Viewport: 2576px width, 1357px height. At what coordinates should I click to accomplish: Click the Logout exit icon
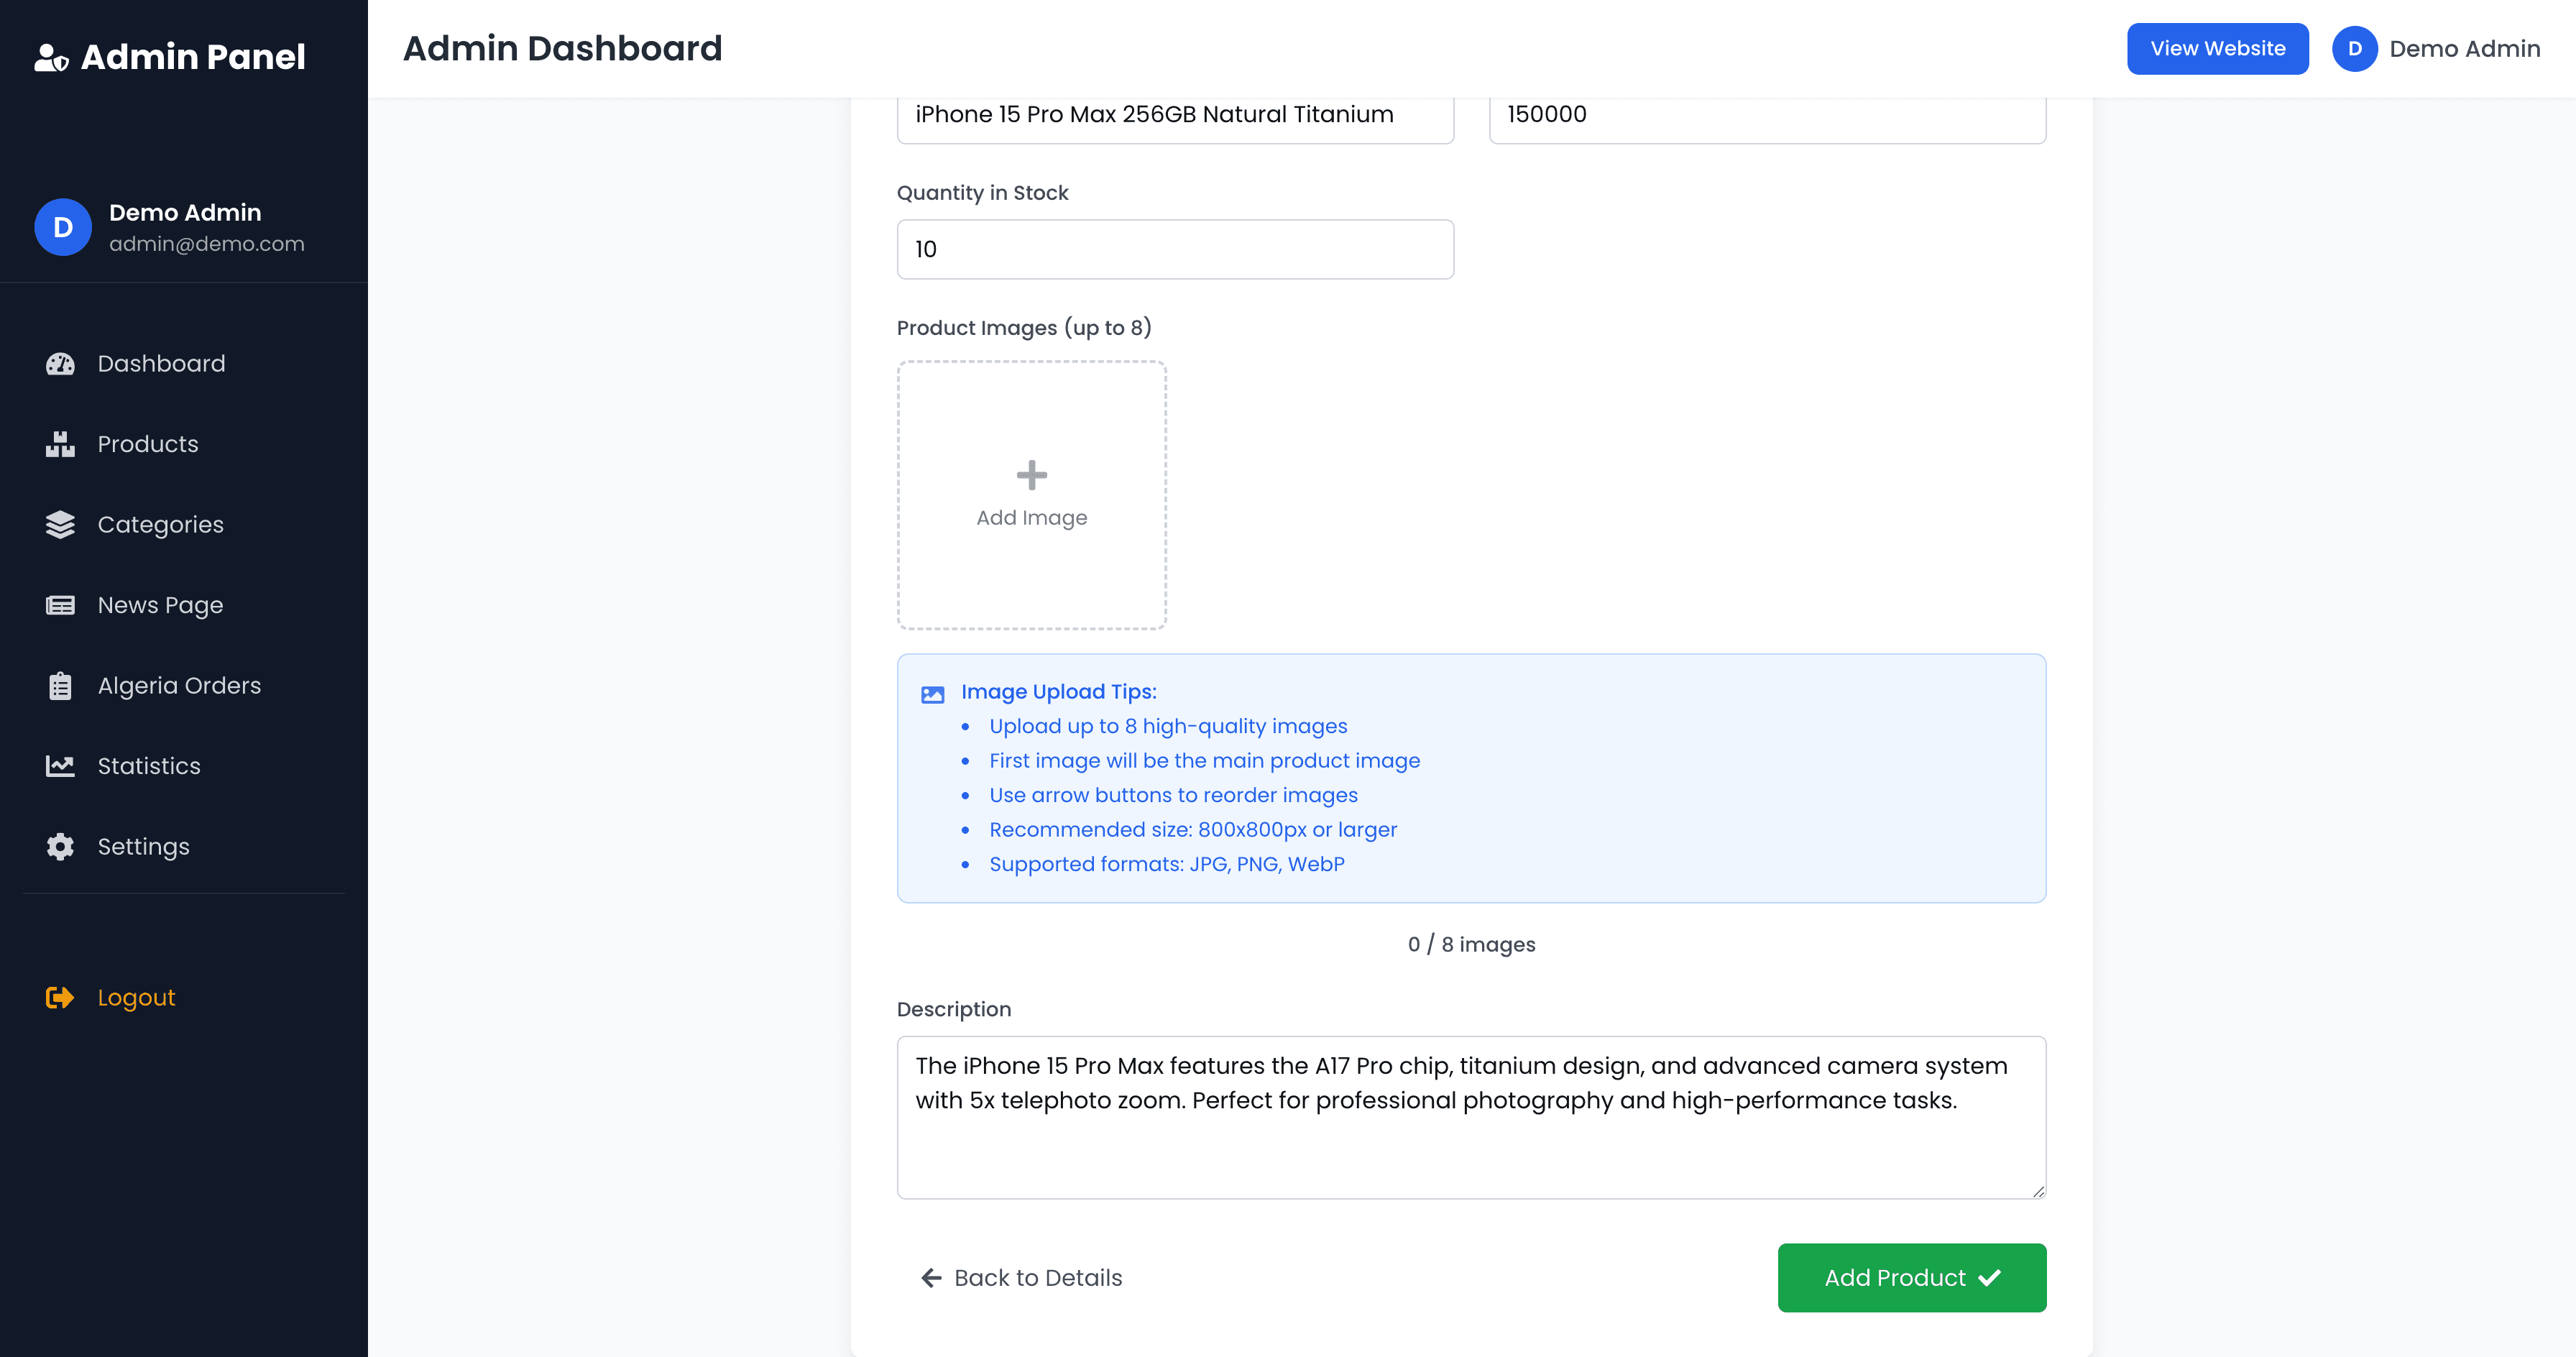[x=60, y=998]
